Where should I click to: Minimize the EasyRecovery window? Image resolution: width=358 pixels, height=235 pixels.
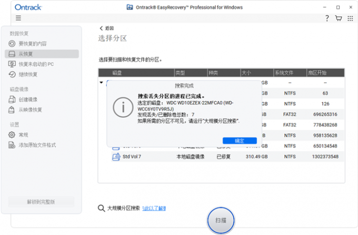pyautogui.click(x=324, y=7)
